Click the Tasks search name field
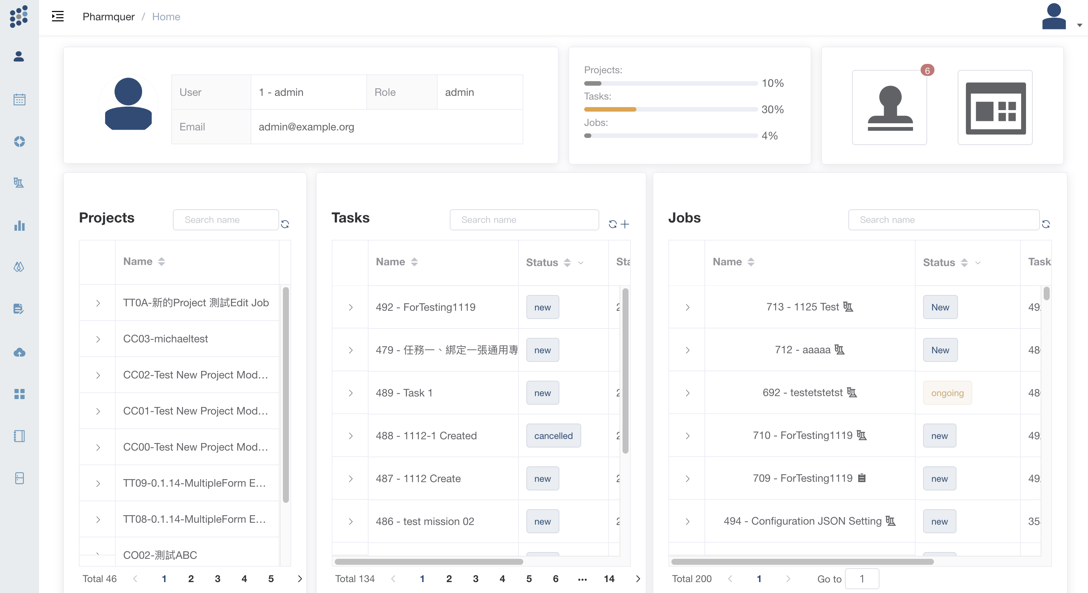Image resolution: width=1088 pixels, height=593 pixels. [524, 219]
